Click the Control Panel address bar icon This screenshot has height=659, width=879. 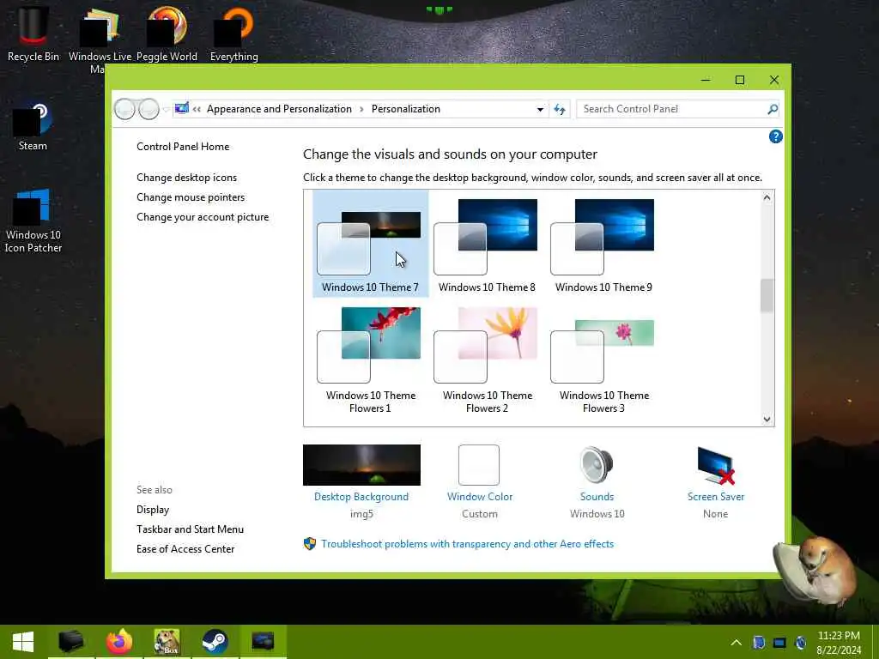click(x=182, y=108)
